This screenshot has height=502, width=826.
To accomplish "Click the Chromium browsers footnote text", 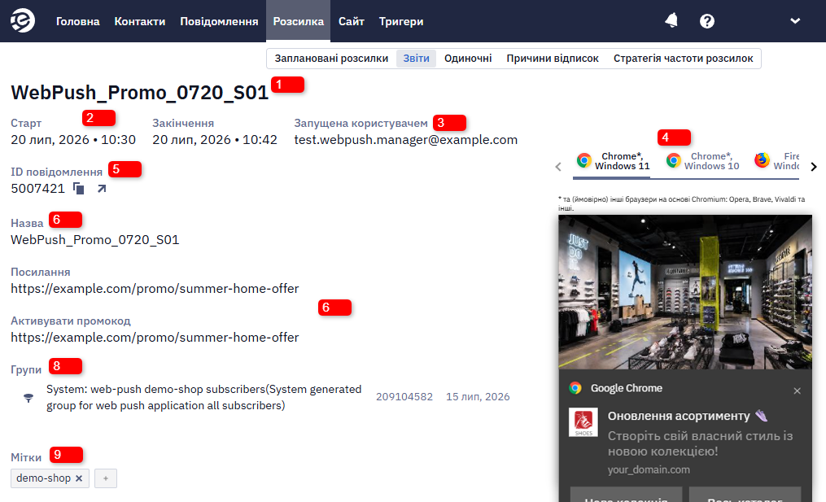I will click(x=682, y=203).
